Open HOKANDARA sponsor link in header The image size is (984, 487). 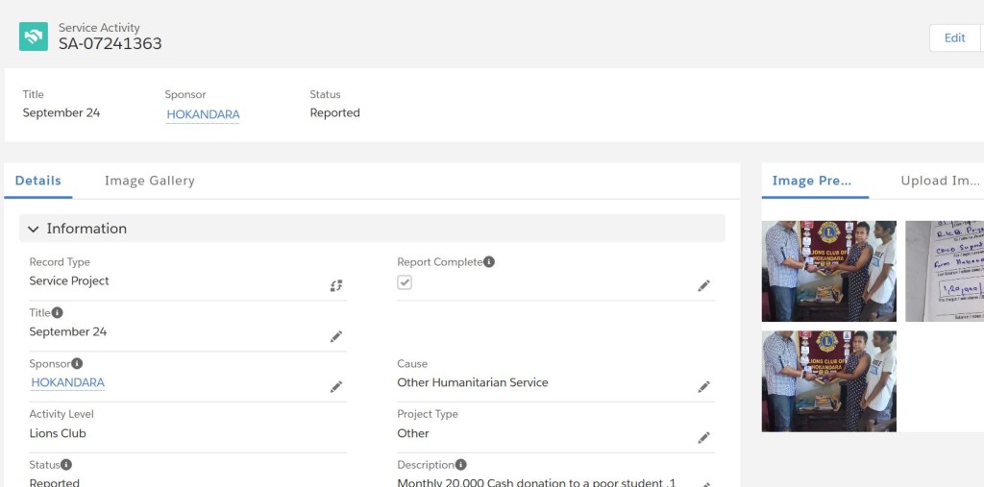[x=204, y=114]
